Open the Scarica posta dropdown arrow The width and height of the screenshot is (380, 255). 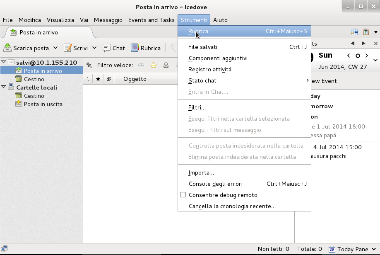tap(55, 48)
